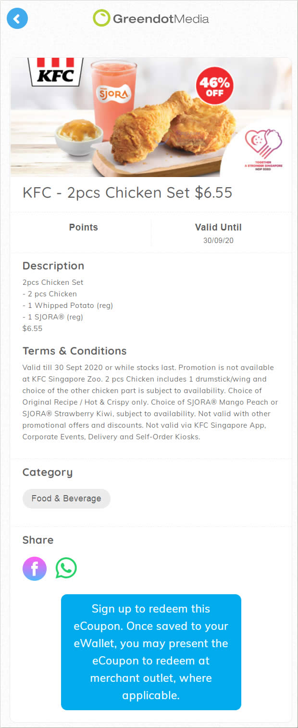This screenshot has width=298, height=728.
Task: Go back with the blue arrow button
Action: pyautogui.click(x=17, y=19)
